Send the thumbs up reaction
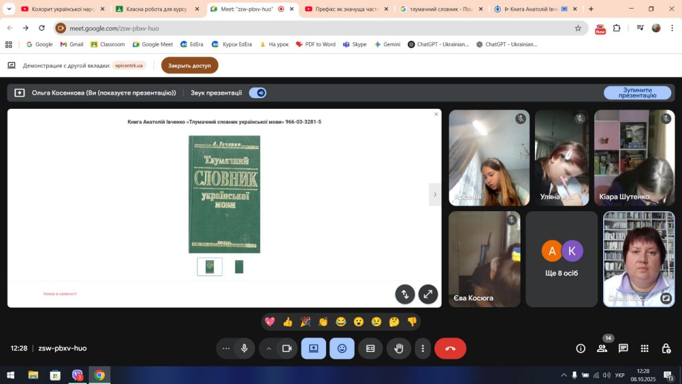Viewport: 682px width, 384px height. [x=288, y=322]
